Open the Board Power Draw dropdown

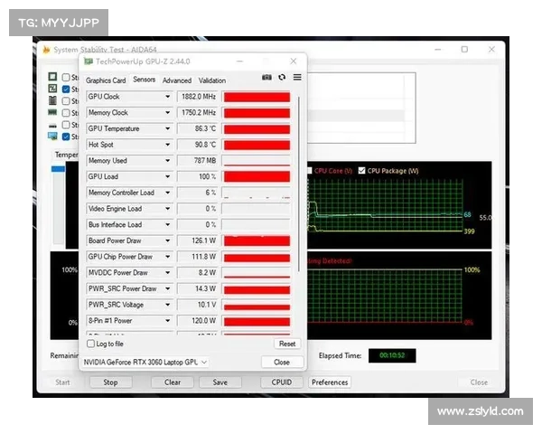tap(168, 241)
